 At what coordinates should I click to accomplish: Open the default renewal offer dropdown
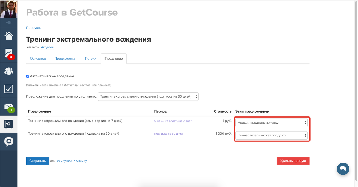[148, 96]
